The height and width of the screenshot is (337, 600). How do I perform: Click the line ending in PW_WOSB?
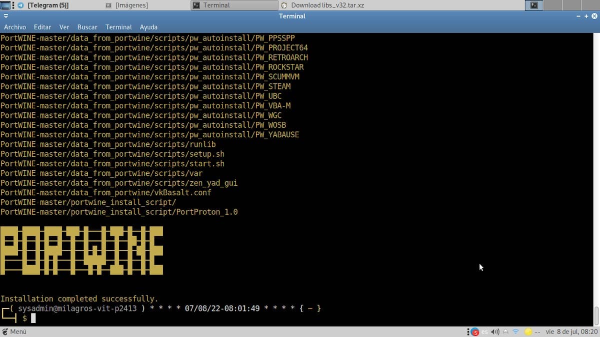click(143, 125)
